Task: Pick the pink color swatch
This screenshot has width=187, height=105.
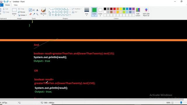Action: 115,12
